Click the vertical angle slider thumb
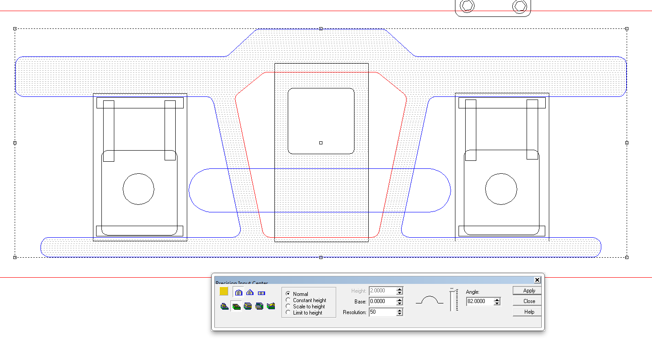Viewport: 652px width, 343px height. pos(453,290)
